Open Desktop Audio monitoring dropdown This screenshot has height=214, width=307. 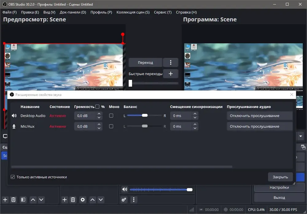(x=260, y=116)
